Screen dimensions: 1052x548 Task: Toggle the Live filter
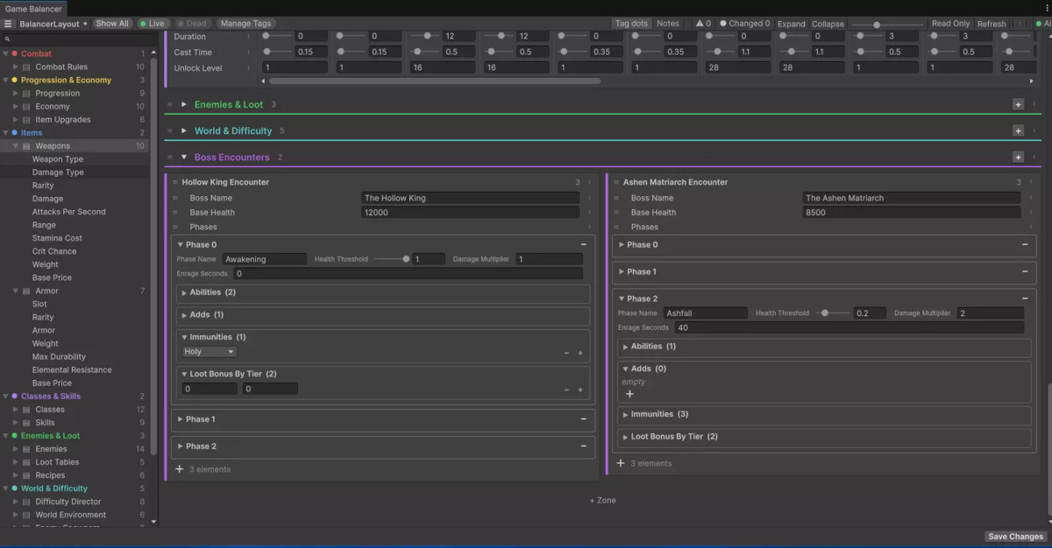click(x=152, y=24)
